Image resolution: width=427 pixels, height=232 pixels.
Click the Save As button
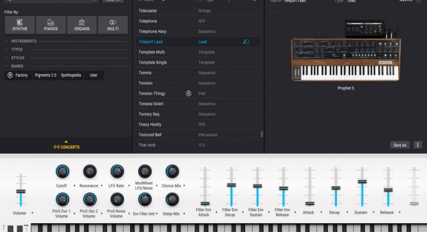click(x=400, y=145)
